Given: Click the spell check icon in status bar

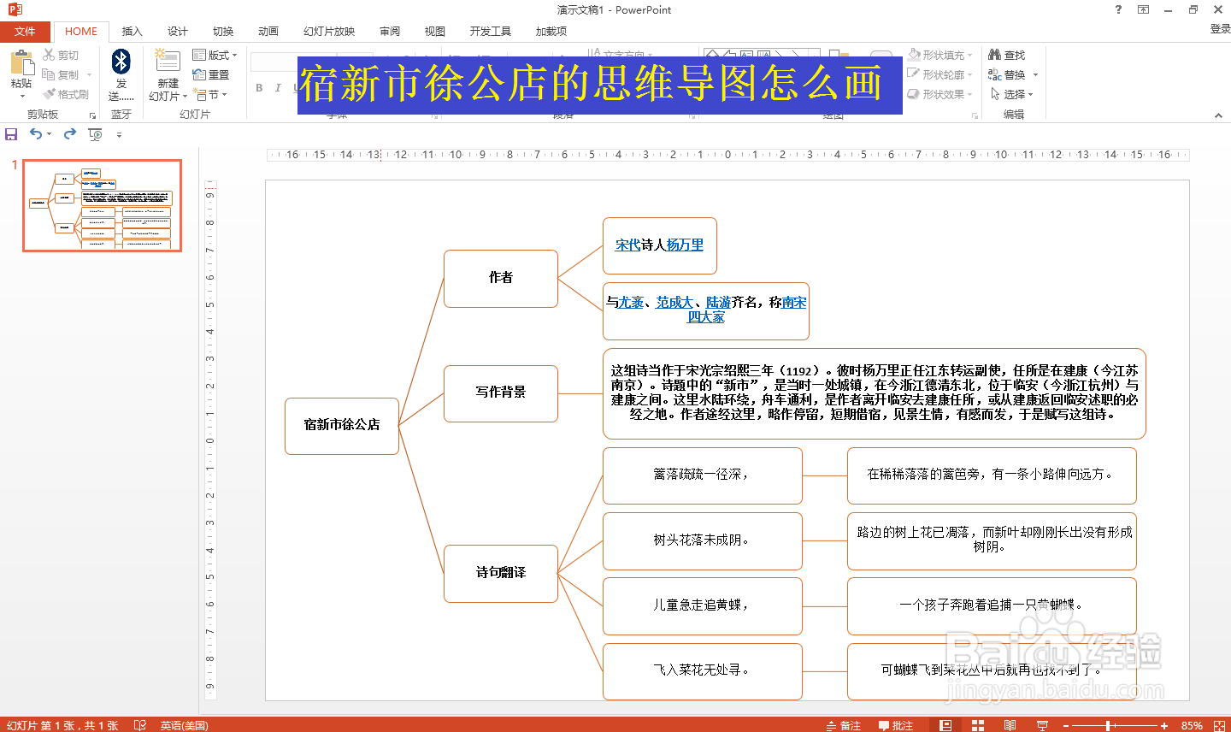Looking at the screenshot, I should pyautogui.click(x=139, y=725).
